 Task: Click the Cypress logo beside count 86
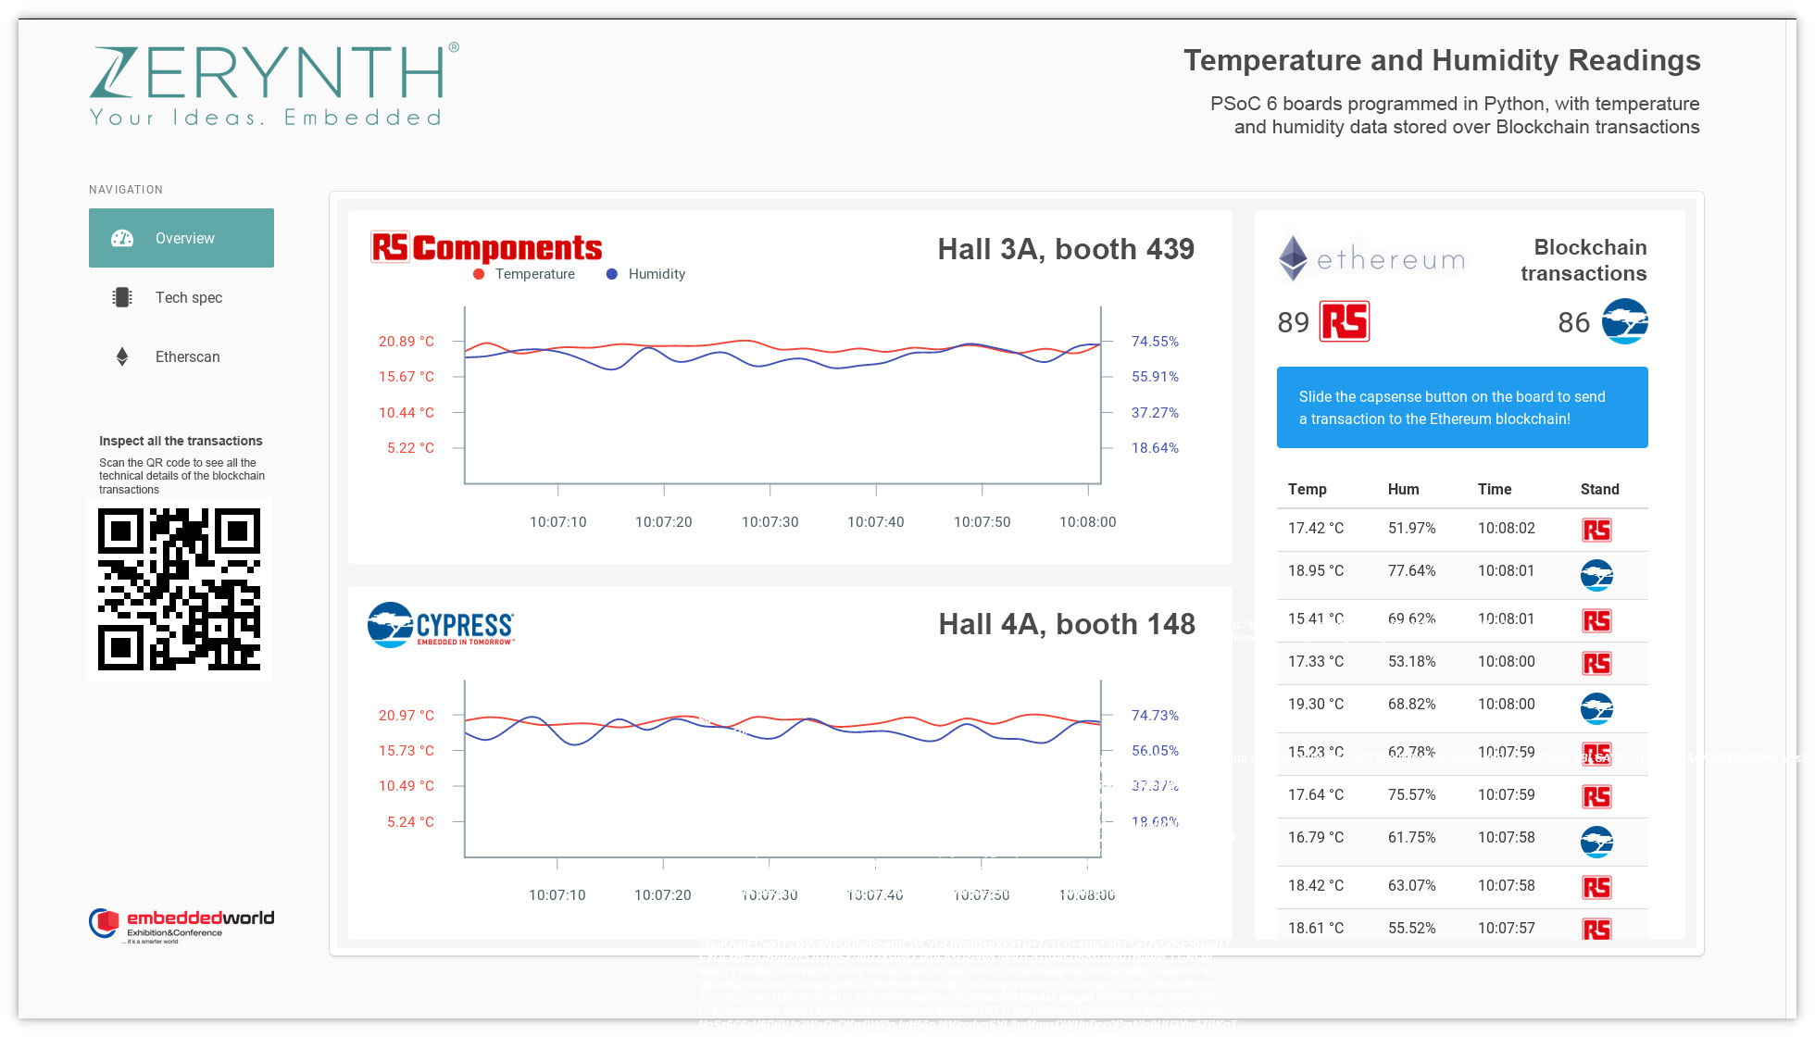click(1625, 321)
